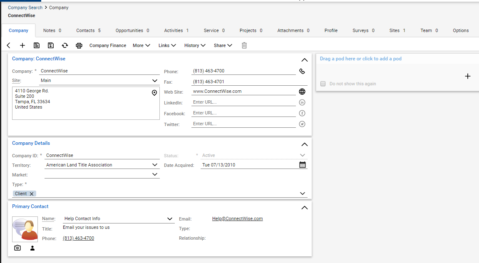Image resolution: width=479 pixels, height=263 pixels.
Task: Click the Twitter icon
Action: (x=302, y=124)
